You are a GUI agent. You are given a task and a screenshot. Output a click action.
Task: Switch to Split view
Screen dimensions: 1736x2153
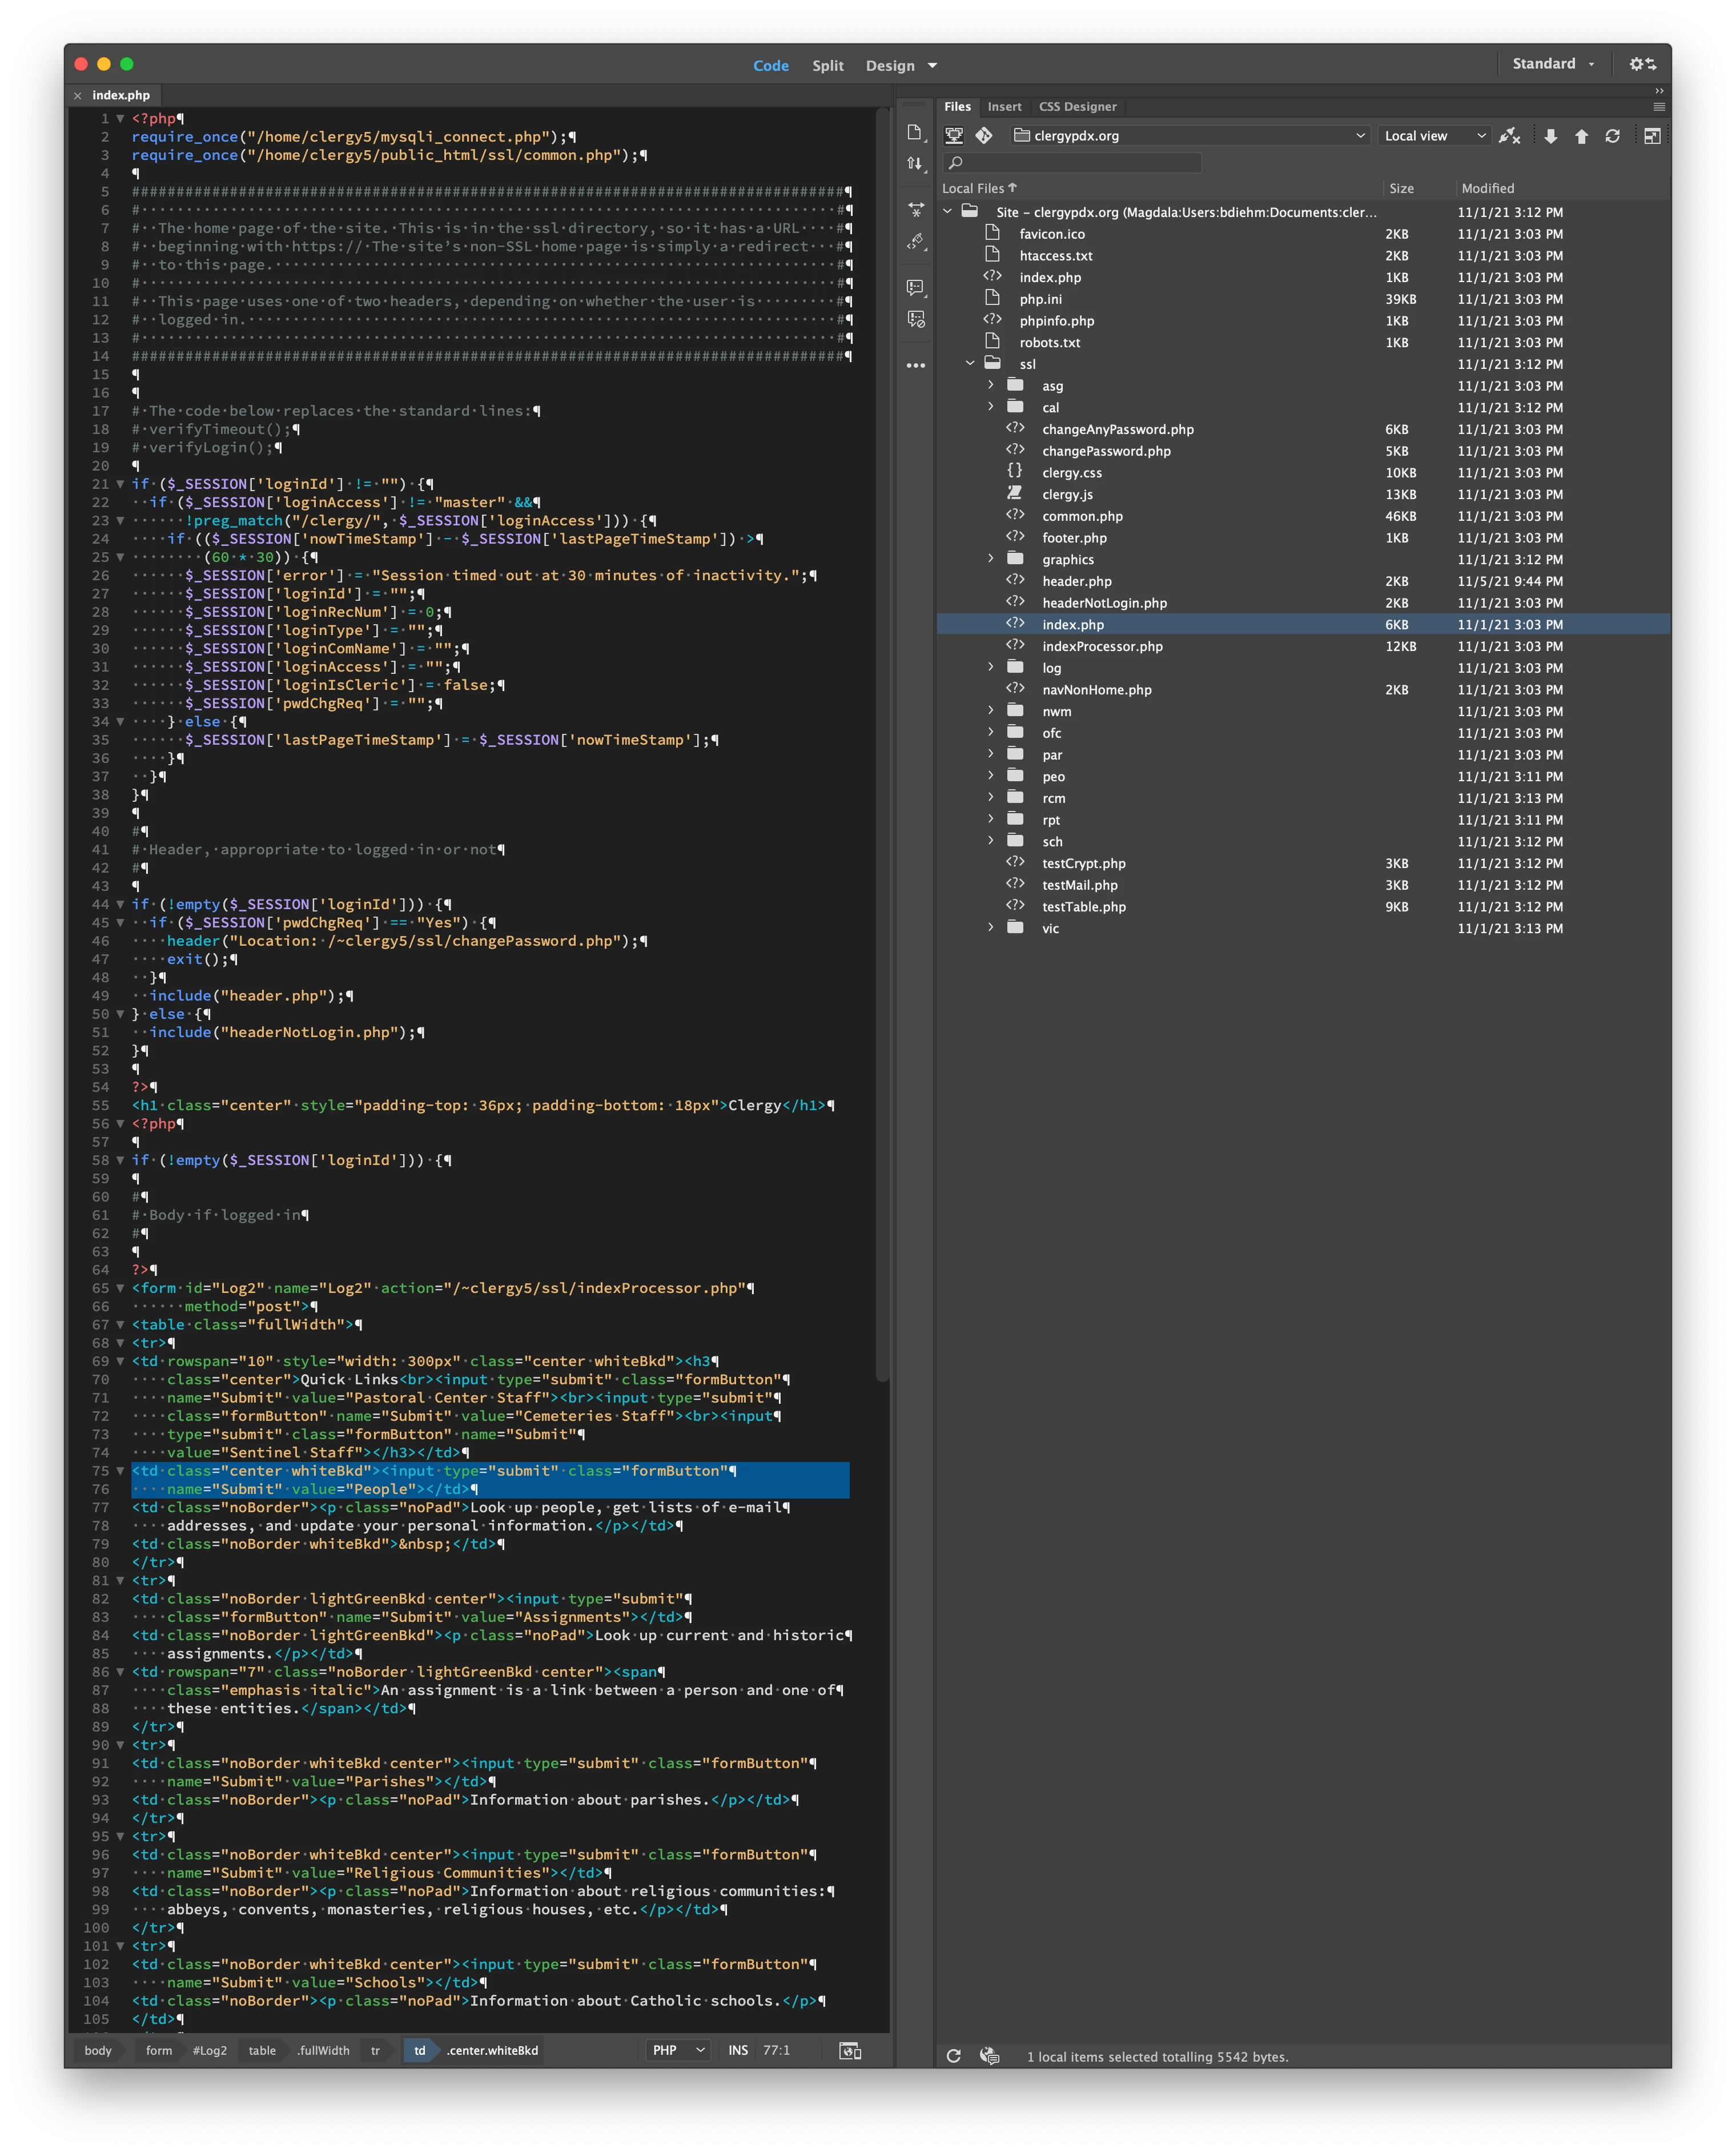click(827, 66)
